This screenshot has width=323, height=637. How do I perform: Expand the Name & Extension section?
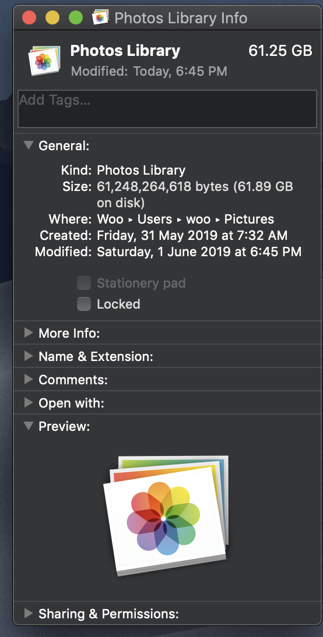click(x=29, y=356)
